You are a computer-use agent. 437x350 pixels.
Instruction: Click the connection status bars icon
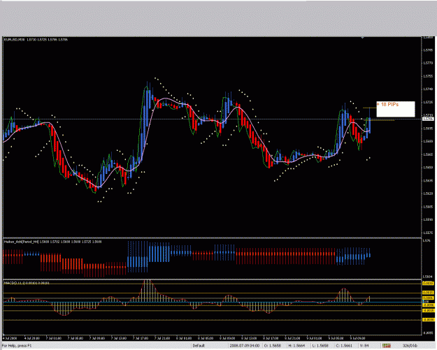click(386, 346)
